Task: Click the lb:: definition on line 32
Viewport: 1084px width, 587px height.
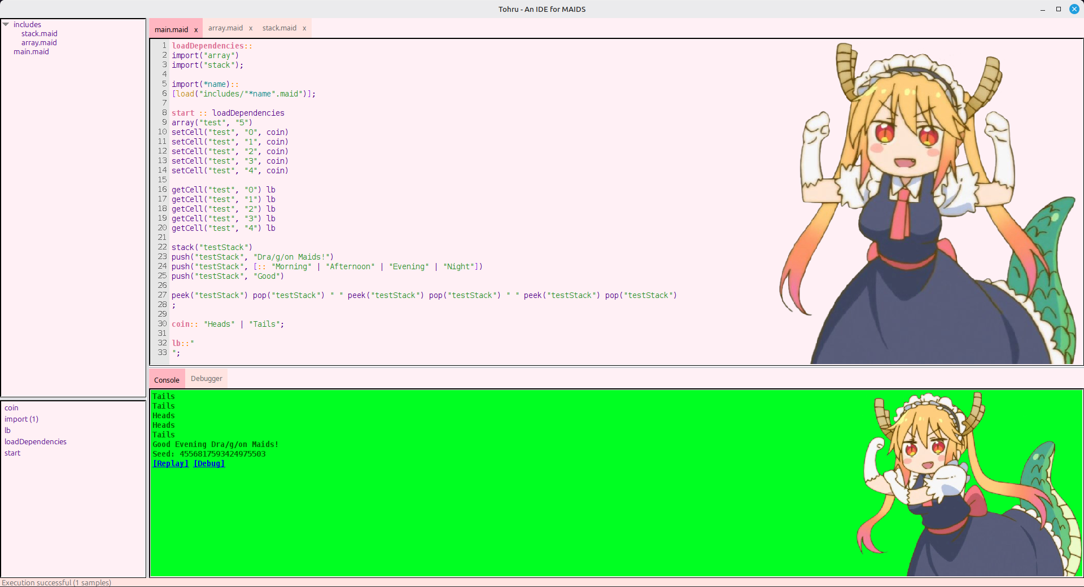Action: click(x=183, y=343)
